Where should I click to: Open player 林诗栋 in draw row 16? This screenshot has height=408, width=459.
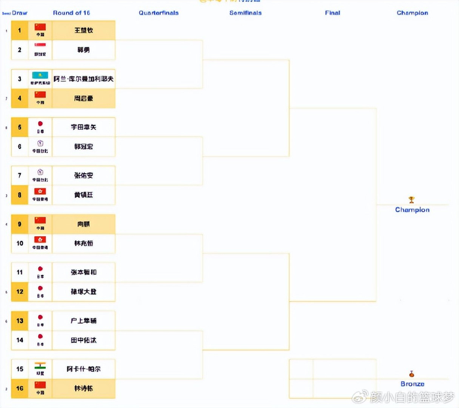point(83,388)
